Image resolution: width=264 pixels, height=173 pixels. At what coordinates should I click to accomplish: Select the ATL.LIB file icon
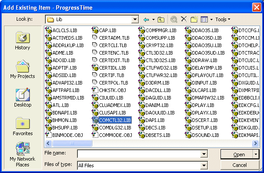pos(48,105)
